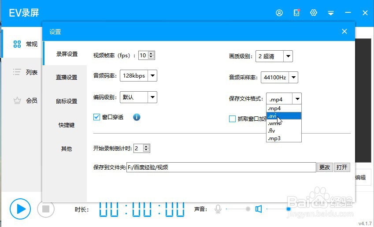Click the speaker volume slider handle
The width and height of the screenshot is (374, 227).
coord(289,209)
